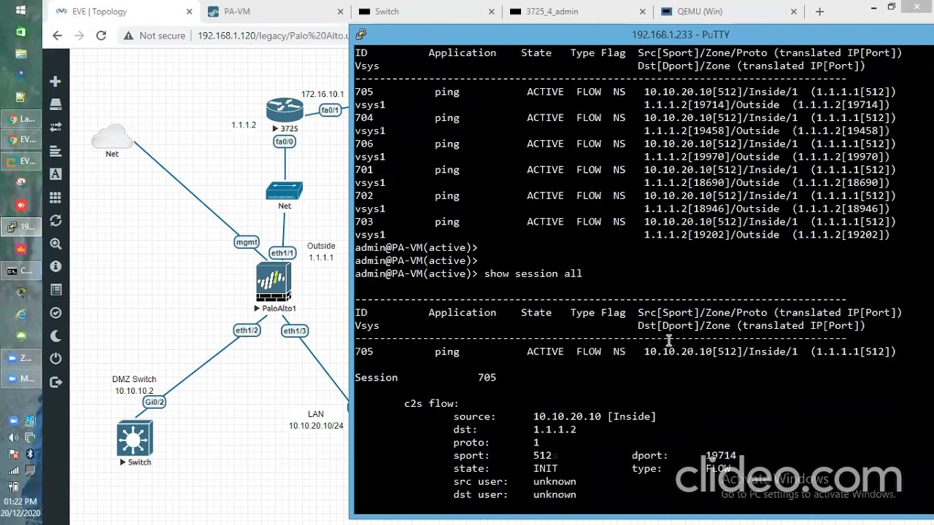The height and width of the screenshot is (525, 934).
Task: Open the Networks arrows icon in EVE sidebar
Action: (x=55, y=128)
